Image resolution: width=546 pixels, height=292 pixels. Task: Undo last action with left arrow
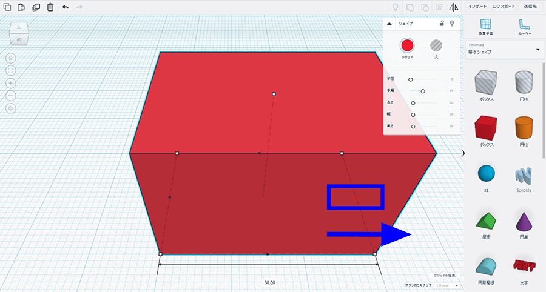tap(66, 7)
